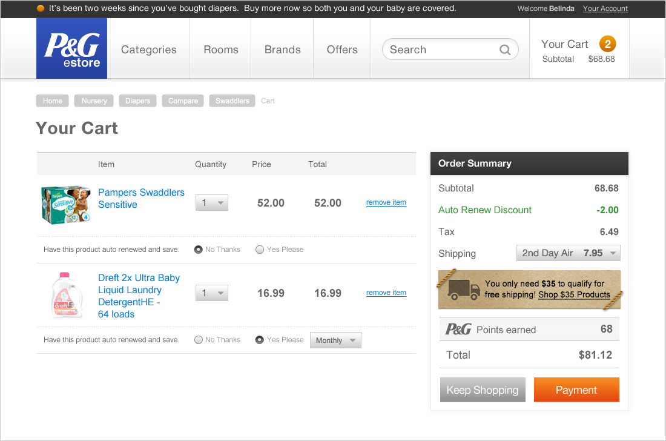Open quantity dropdown for Dreft detergent

(212, 293)
